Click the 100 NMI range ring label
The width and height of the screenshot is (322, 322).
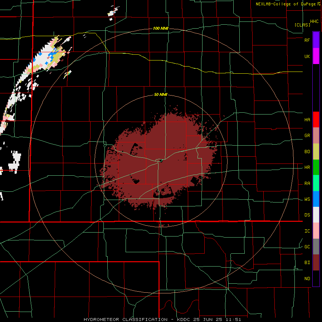tap(161, 28)
